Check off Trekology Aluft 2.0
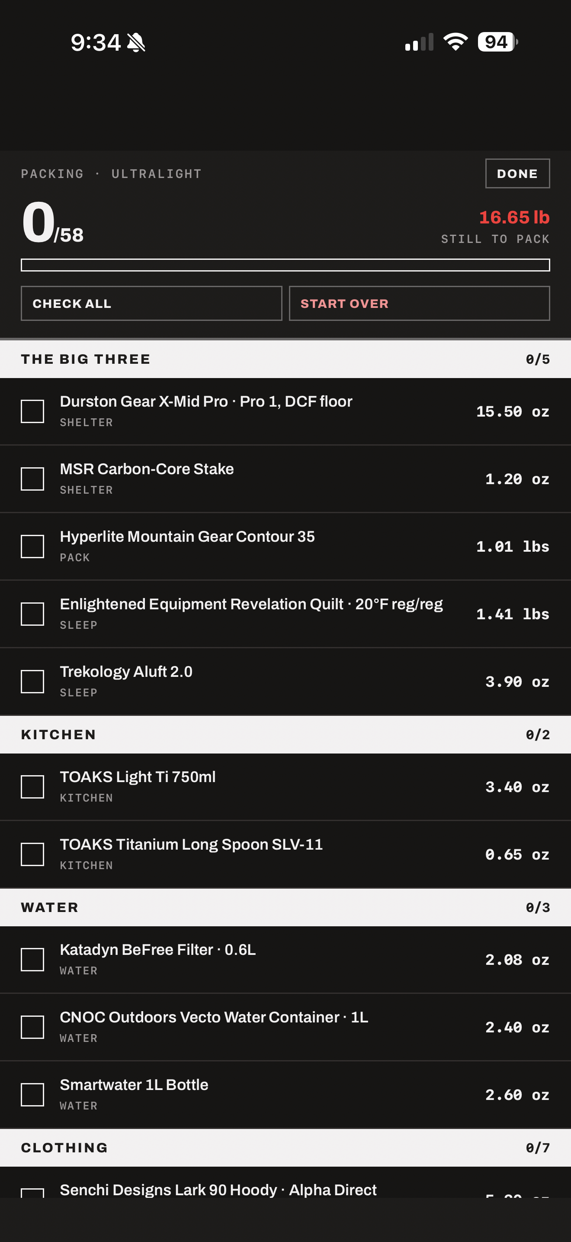Screen dimensions: 571x1242 point(32,681)
